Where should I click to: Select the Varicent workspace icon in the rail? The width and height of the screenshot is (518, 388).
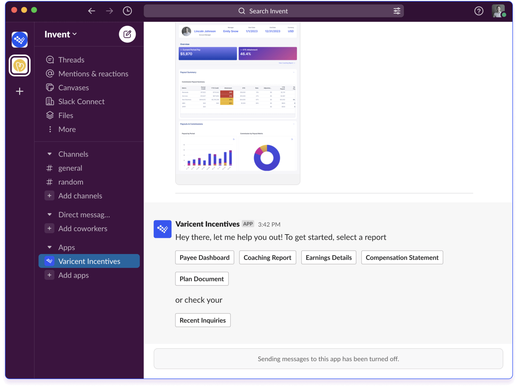tap(20, 40)
